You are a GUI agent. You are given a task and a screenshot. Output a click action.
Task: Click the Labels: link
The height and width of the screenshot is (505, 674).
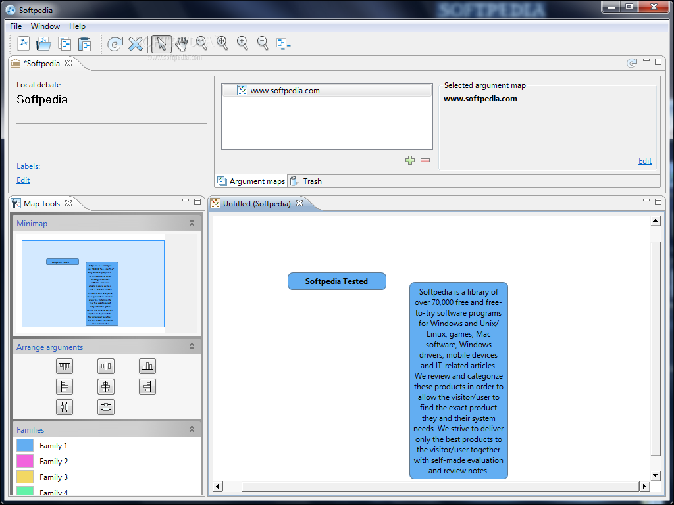[28, 166]
